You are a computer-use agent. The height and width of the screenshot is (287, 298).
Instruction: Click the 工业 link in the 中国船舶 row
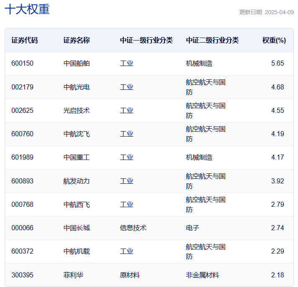126,63
